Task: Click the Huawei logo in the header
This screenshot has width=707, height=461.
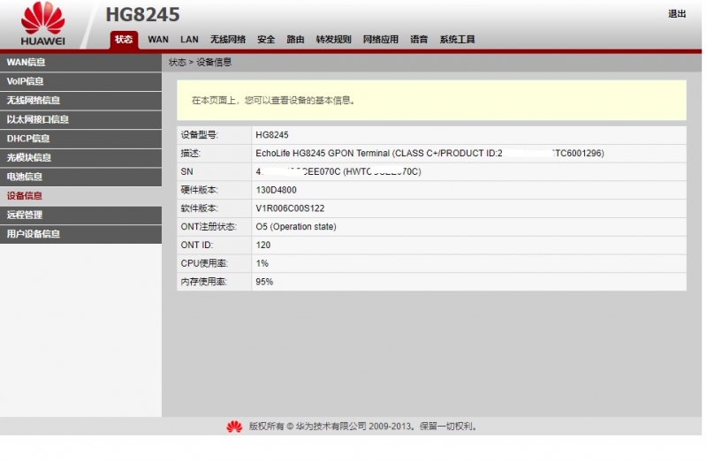Action: (42, 24)
